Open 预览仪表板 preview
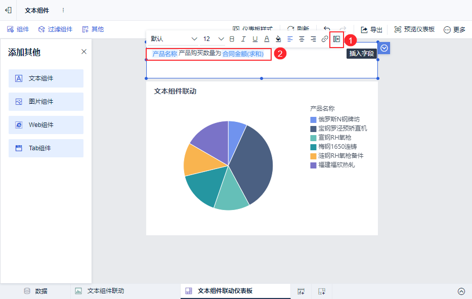The image size is (472, 299). tap(414, 29)
